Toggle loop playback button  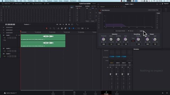[x=72, y=25]
